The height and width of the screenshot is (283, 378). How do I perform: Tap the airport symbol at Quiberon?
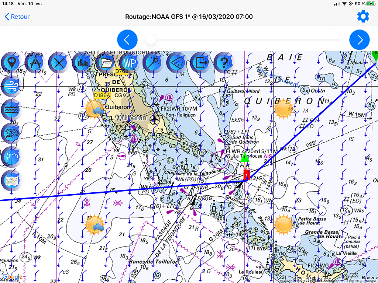click(155, 119)
